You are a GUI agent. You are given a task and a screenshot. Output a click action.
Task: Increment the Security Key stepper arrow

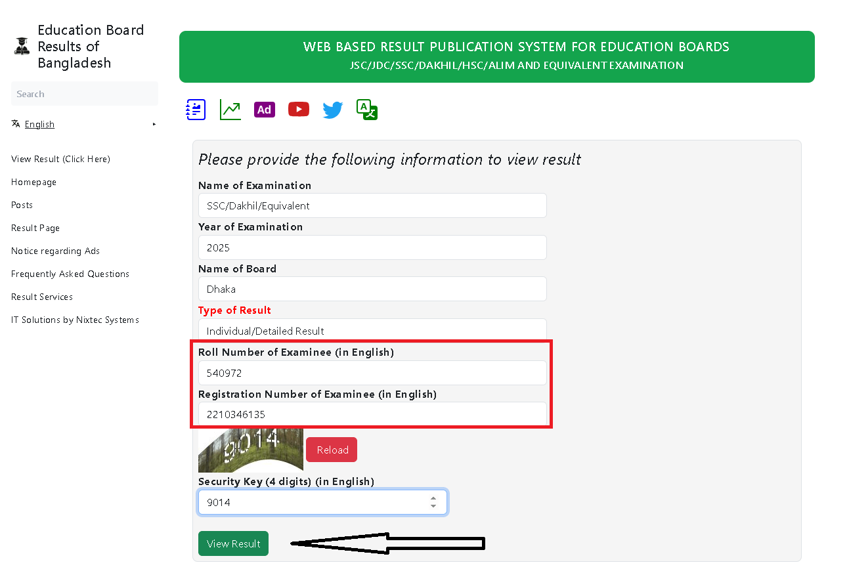point(433,498)
